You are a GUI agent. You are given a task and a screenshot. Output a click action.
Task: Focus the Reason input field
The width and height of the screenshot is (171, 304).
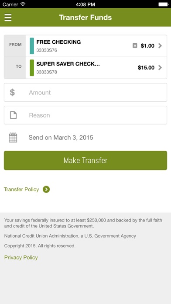pos(85,115)
